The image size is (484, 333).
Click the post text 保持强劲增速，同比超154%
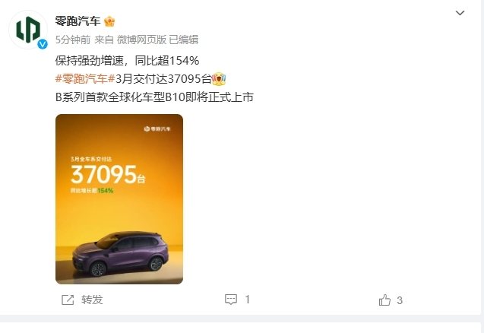[127, 61]
